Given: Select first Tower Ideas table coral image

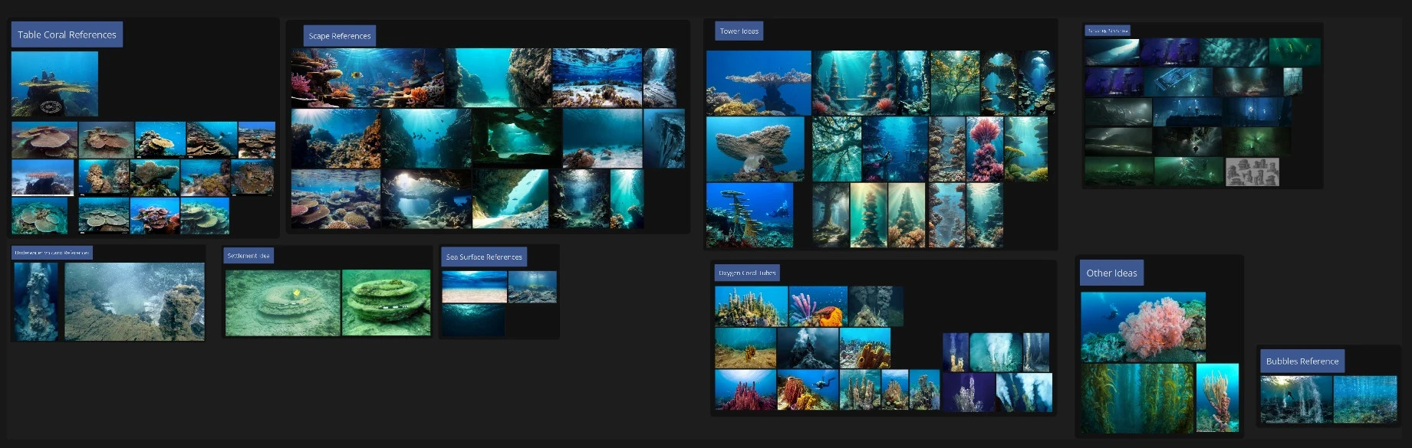Looking at the screenshot, I should pyautogui.click(x=759, y=83).
